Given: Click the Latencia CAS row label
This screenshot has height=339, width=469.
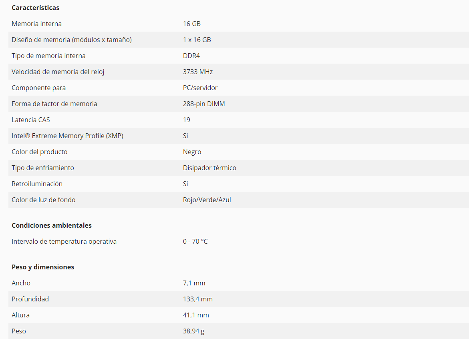Looking at the screenshot, I should (31, 120).
